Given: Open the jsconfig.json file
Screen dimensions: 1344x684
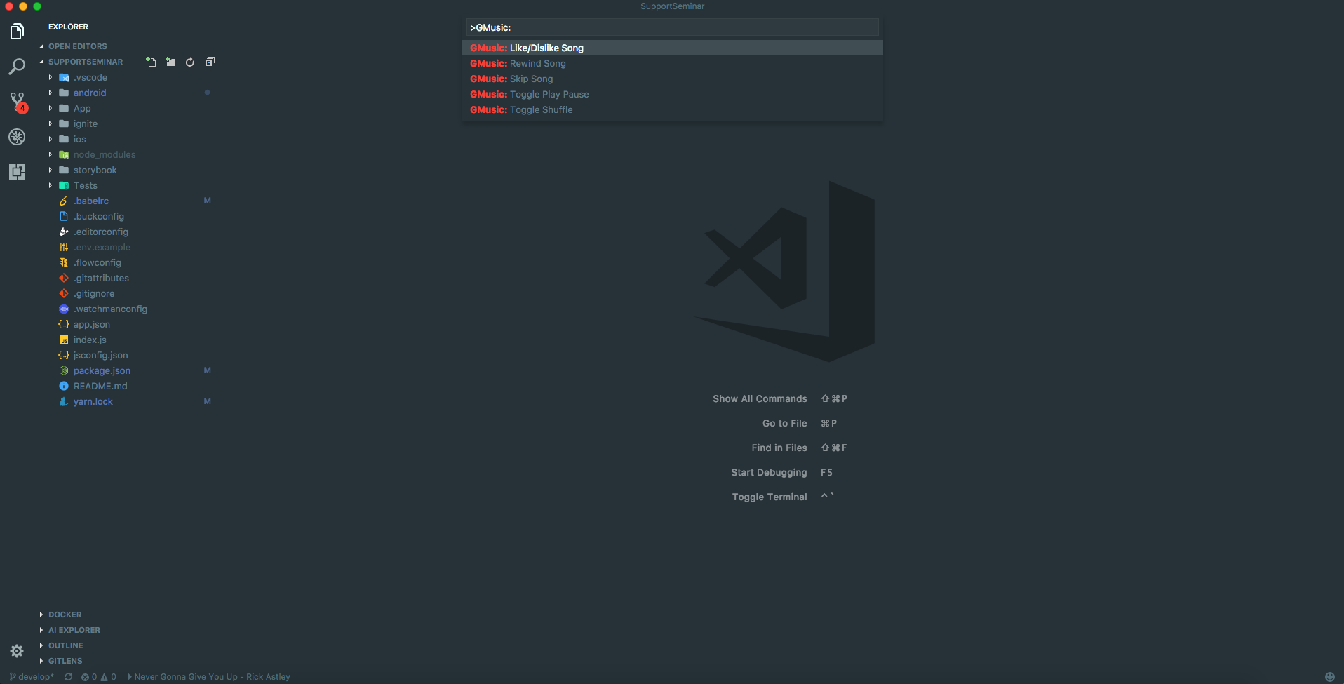Looking at the screenshot, I should point(100,355).
